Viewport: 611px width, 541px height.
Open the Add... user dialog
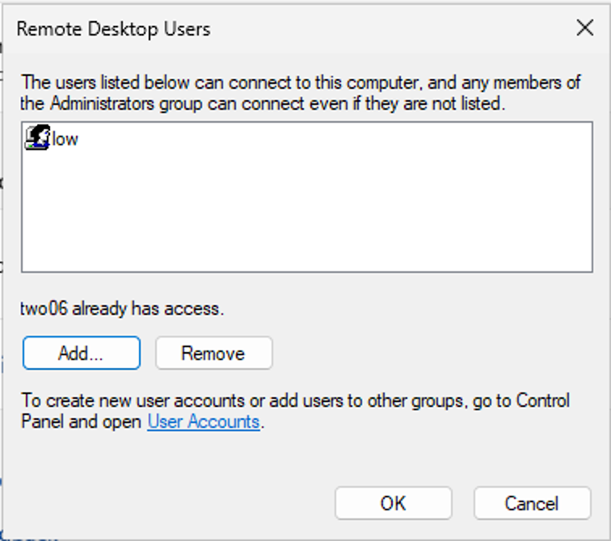(x=82, y=353)
